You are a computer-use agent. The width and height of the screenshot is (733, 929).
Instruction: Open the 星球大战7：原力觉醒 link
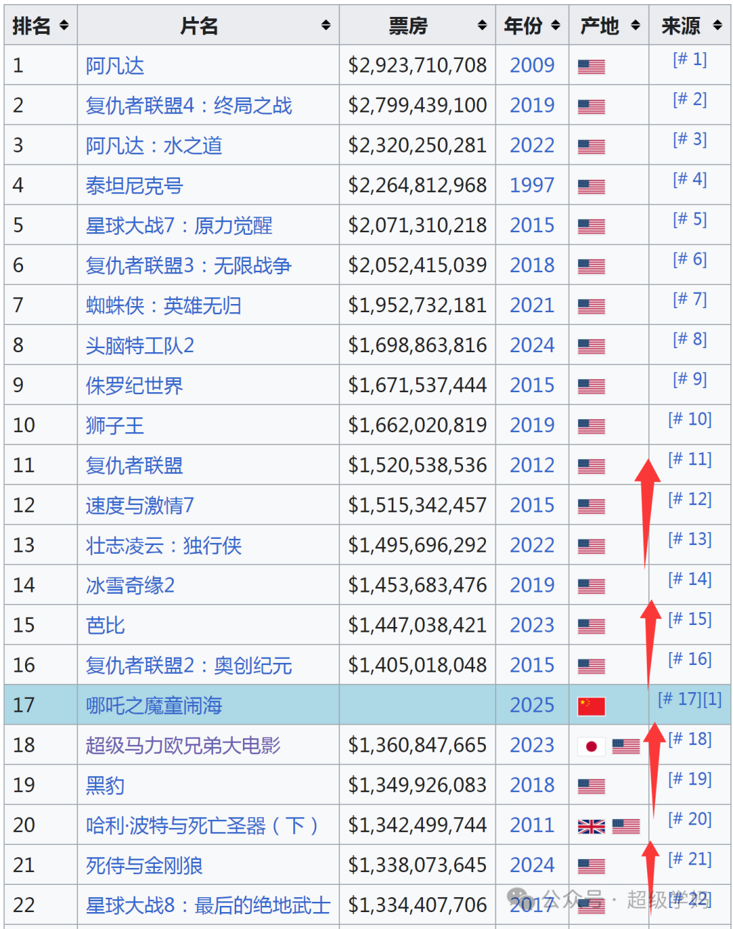[x=179, y=226]
